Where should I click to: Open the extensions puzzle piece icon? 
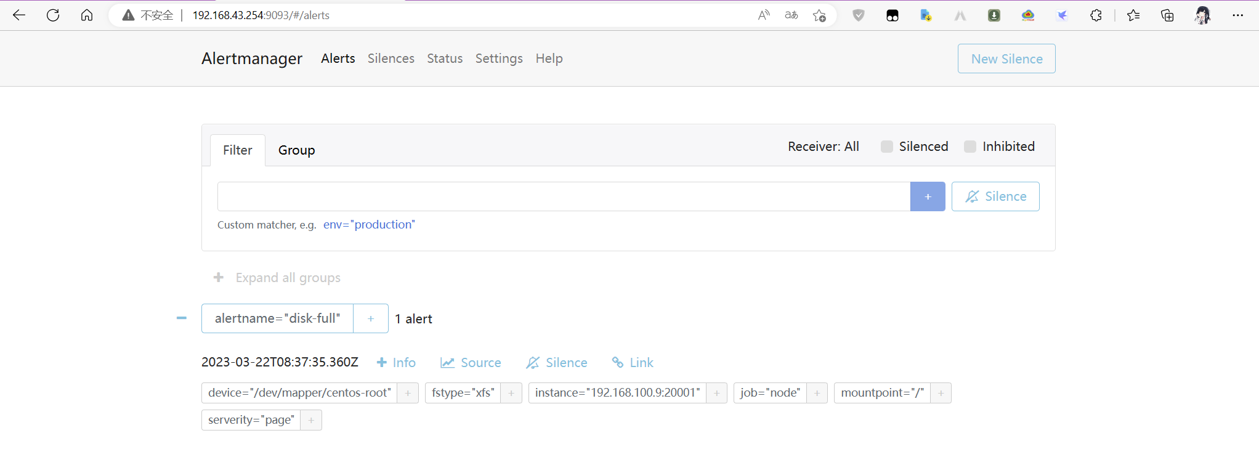point(1096,15)
